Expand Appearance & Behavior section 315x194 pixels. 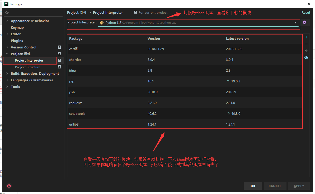pos(7,21)
